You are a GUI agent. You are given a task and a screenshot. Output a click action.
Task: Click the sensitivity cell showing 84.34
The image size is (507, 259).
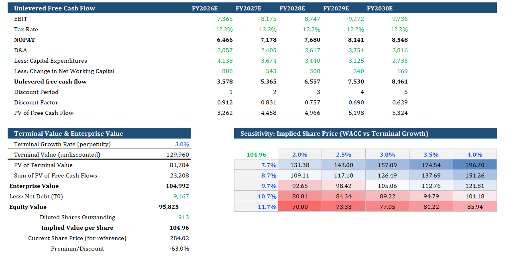(x=344, y=196)
